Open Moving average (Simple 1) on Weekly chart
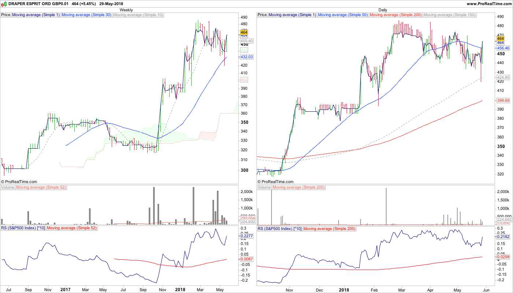513x293 pixels. [36, 15]
